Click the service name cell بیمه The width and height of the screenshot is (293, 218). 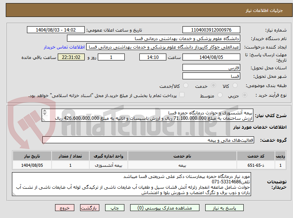[x=182, y=165]
